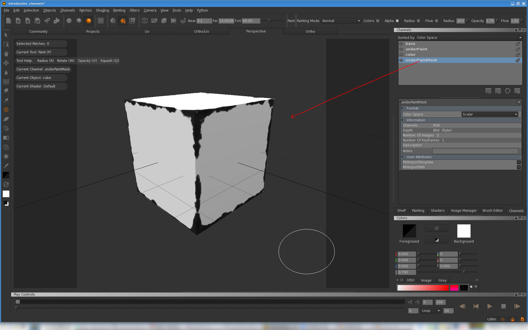Toggle the Colors checkbox in paint toolbar

click(x=378, y=21)
